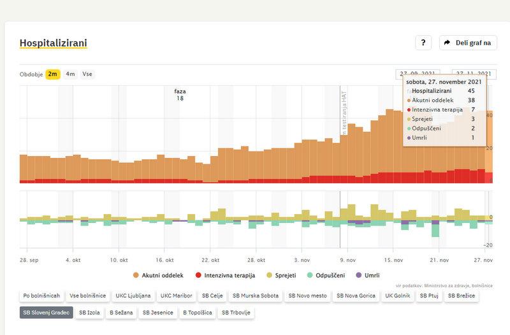Switch to Po bolnišnicah view
The width and height of the screenshot is (510, 335).
(41, 296)
